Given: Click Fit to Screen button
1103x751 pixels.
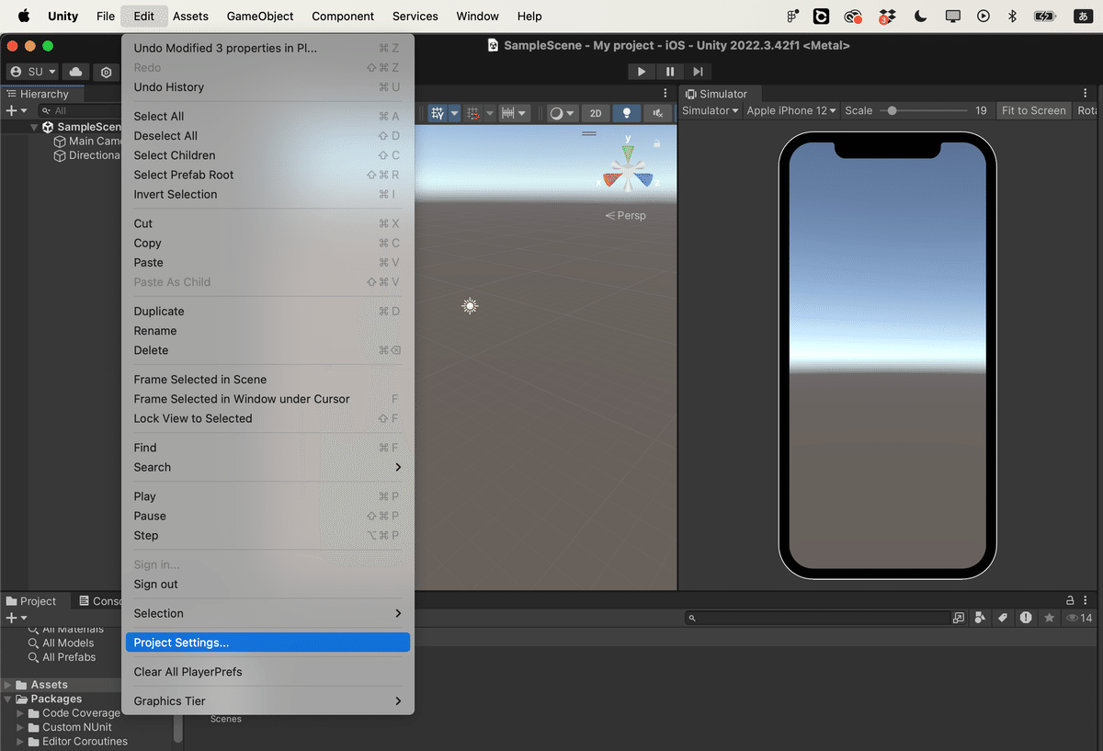Looking at the screenshot, I should click(1034, 110).
